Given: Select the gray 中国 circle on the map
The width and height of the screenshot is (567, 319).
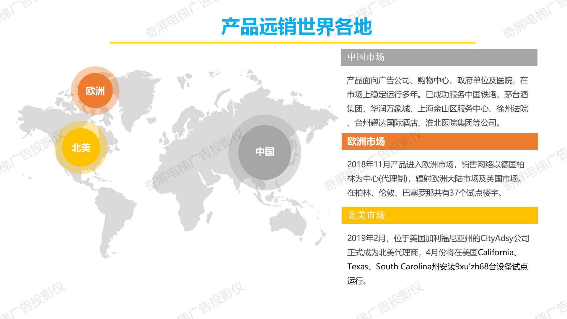Looking at the screenshot, I should 265,152.
